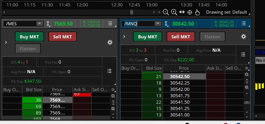
Task: Click the link icon next to /MNQ
Action: tap(166, 24)
